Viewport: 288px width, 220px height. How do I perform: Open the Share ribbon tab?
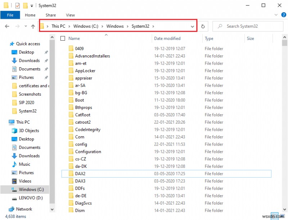coord(51,15)
